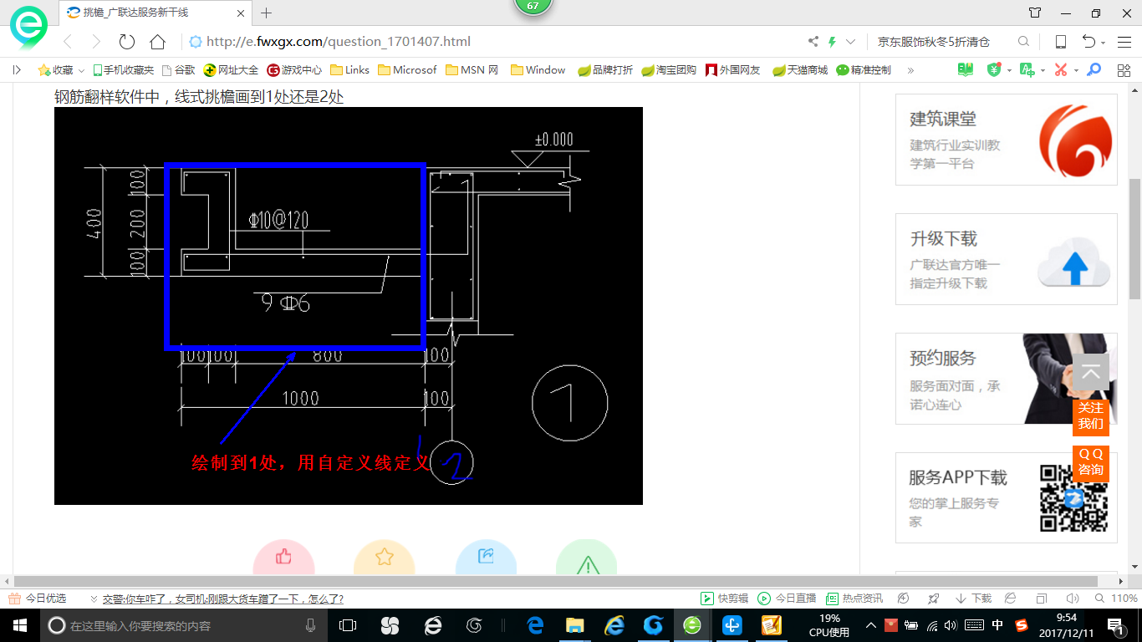Expand dropdown beside the shield ¥ icon
Image resolution: width=1142 pixels, height=642 pixels.
(1009, 71)
